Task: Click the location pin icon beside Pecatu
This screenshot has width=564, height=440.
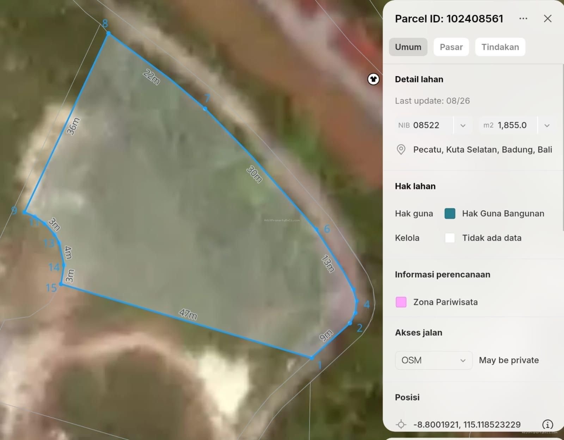Action: tap(401, 150)
